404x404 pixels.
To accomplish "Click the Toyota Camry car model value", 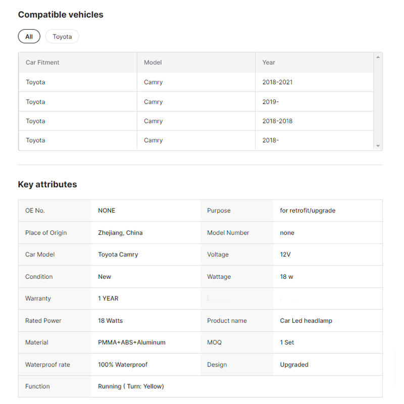I will coord(118,255).
